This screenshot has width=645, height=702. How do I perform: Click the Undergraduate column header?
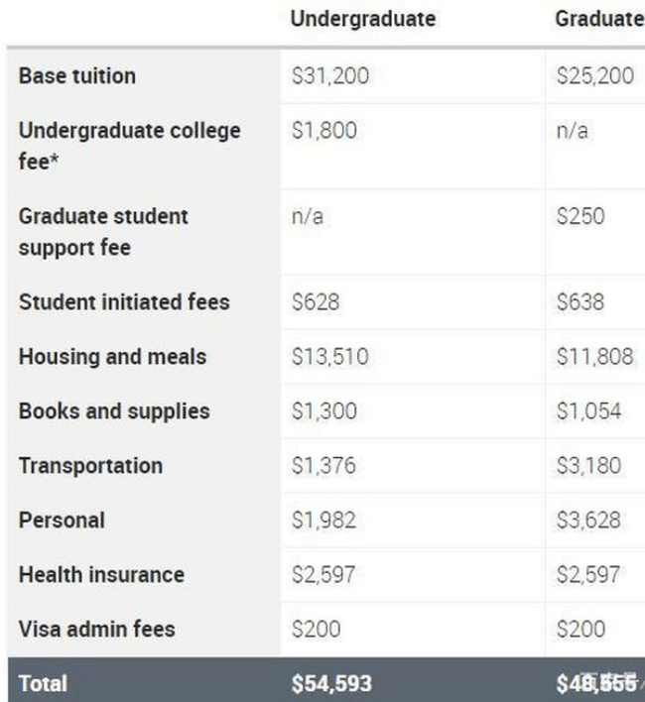pos(363,20)
